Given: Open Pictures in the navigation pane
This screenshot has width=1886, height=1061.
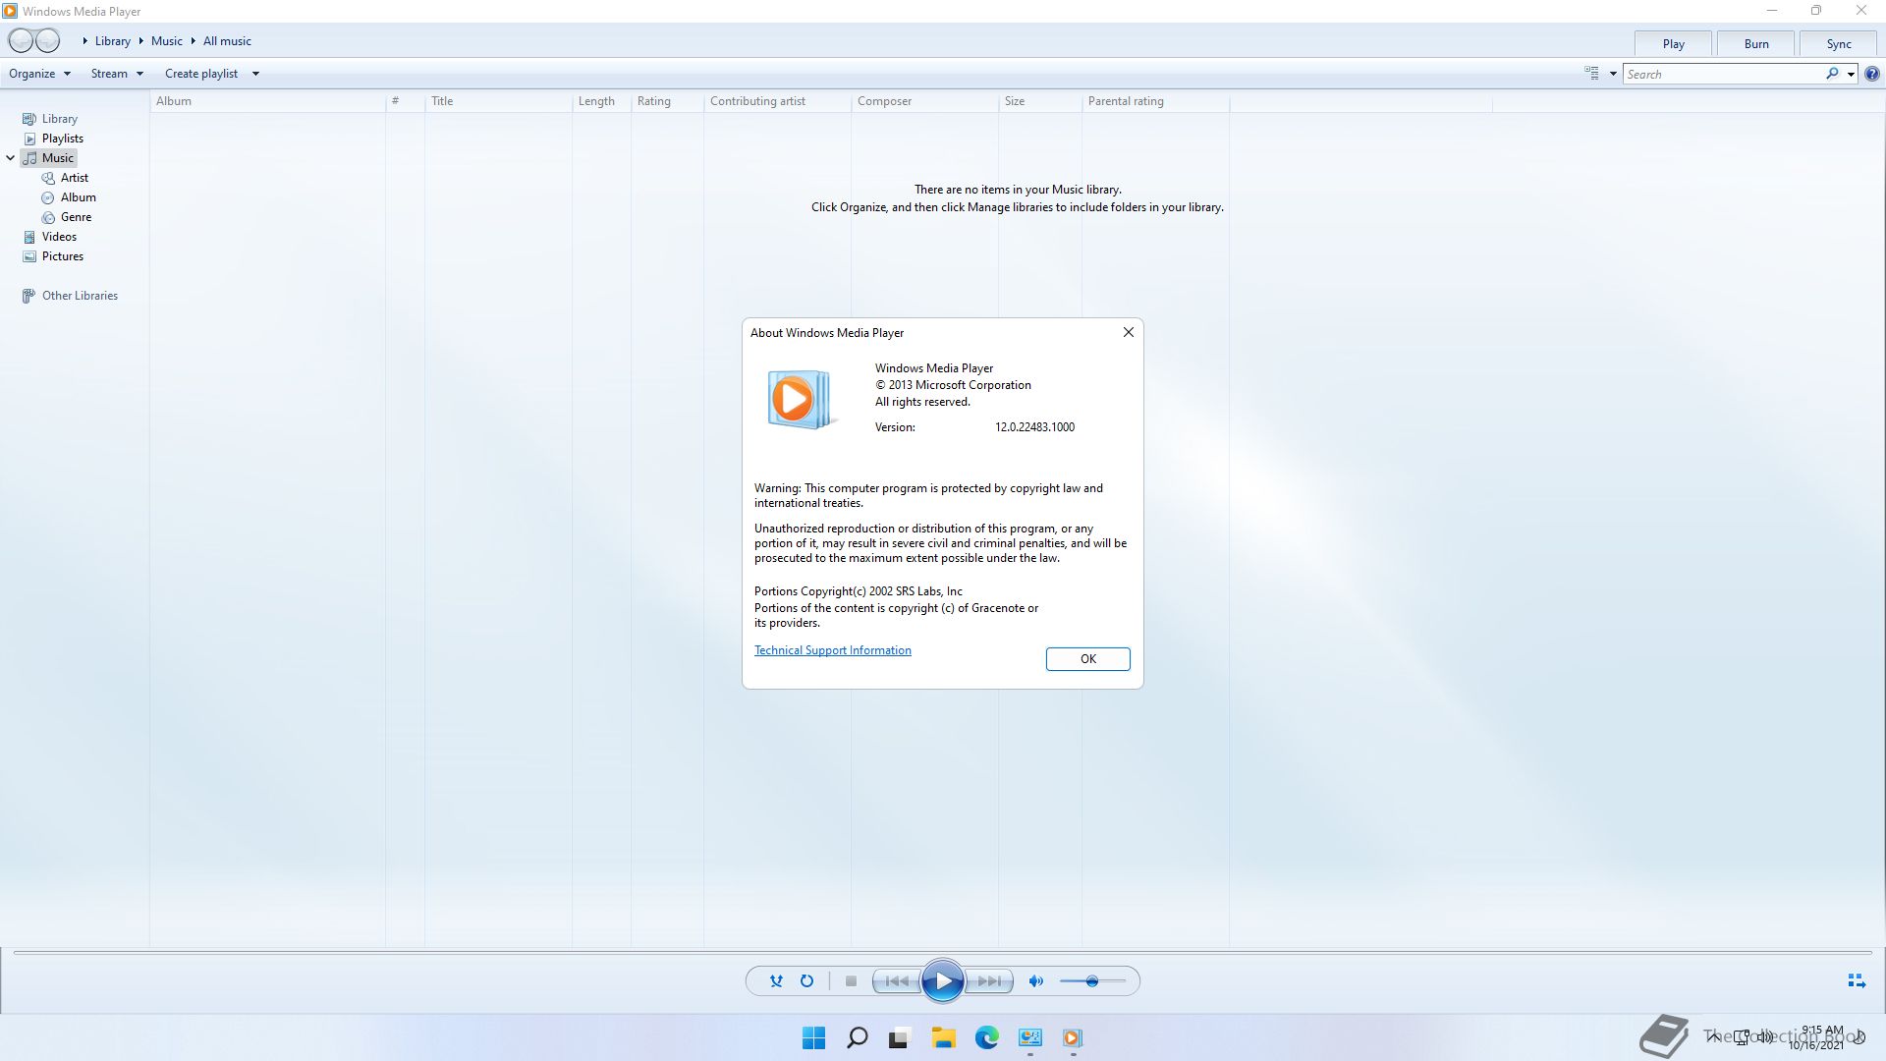Looking at the screenshot, I should tap(62, 256).
